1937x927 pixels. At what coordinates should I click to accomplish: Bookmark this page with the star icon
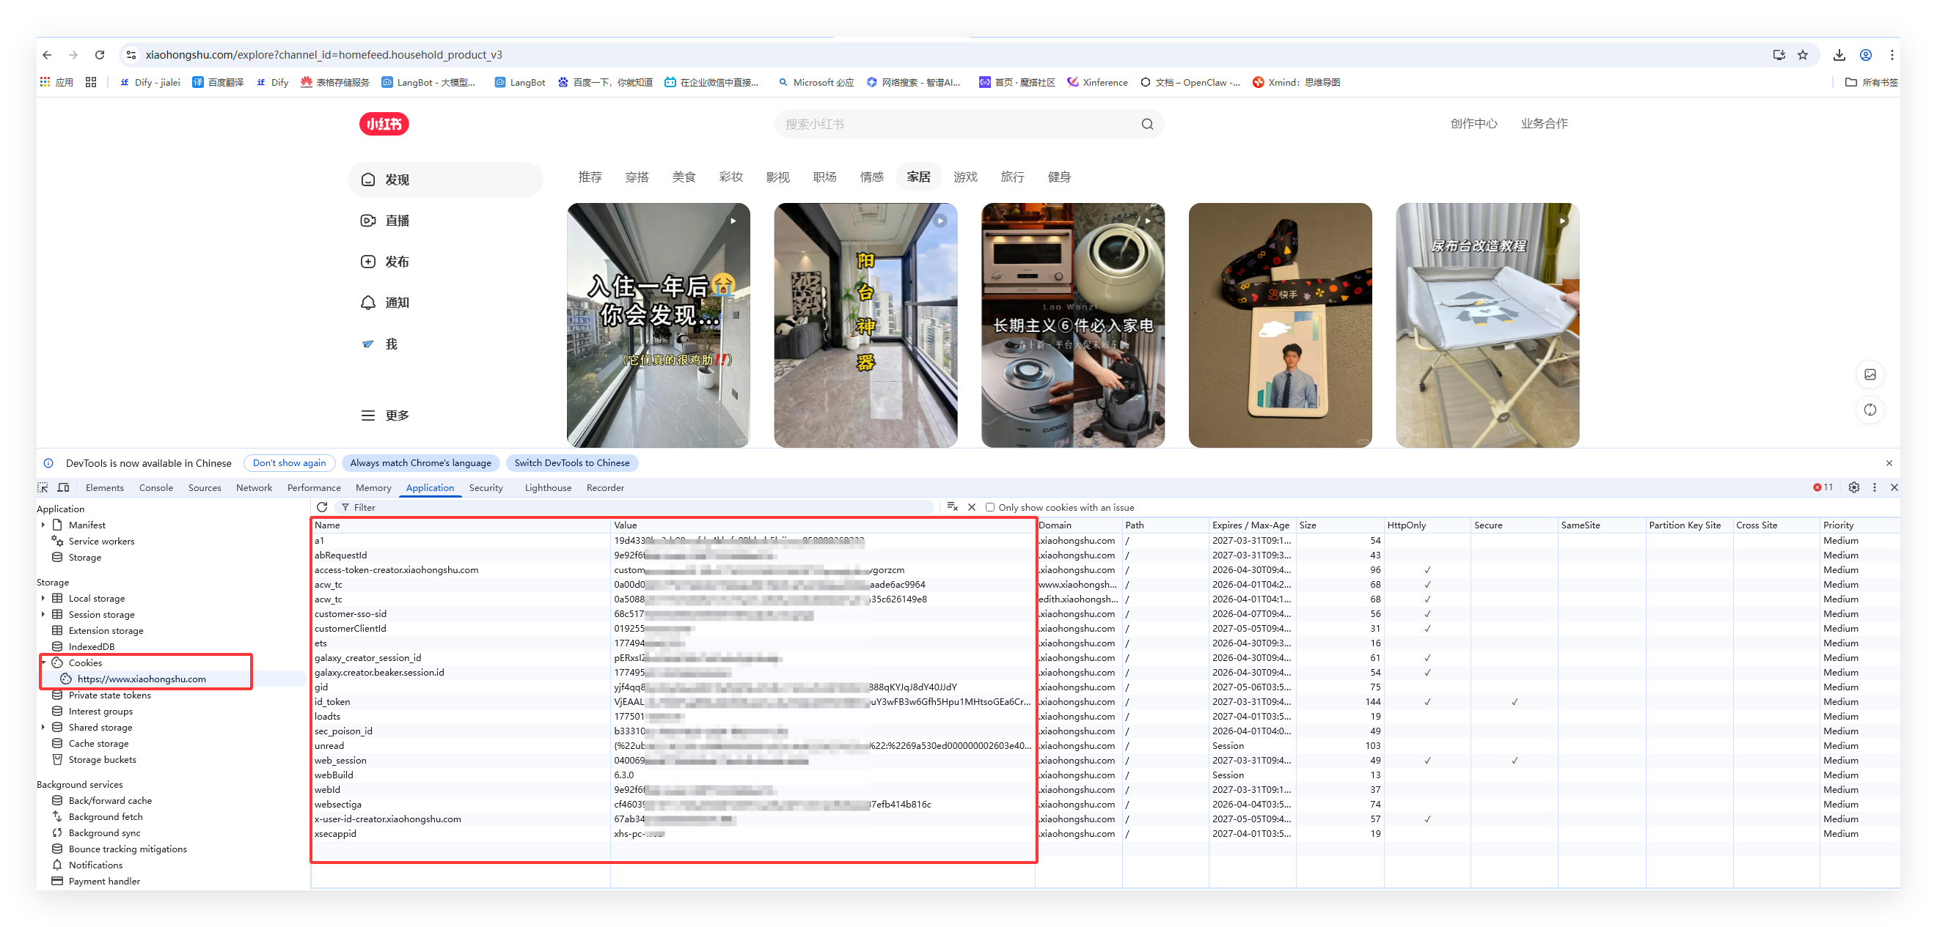point(1802,55)
